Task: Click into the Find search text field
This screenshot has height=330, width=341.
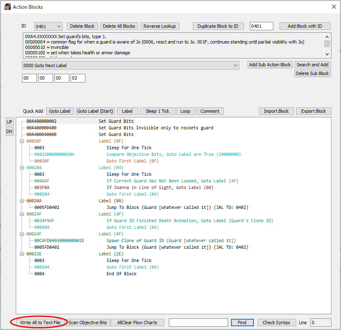Action: (x=198, y=323)
